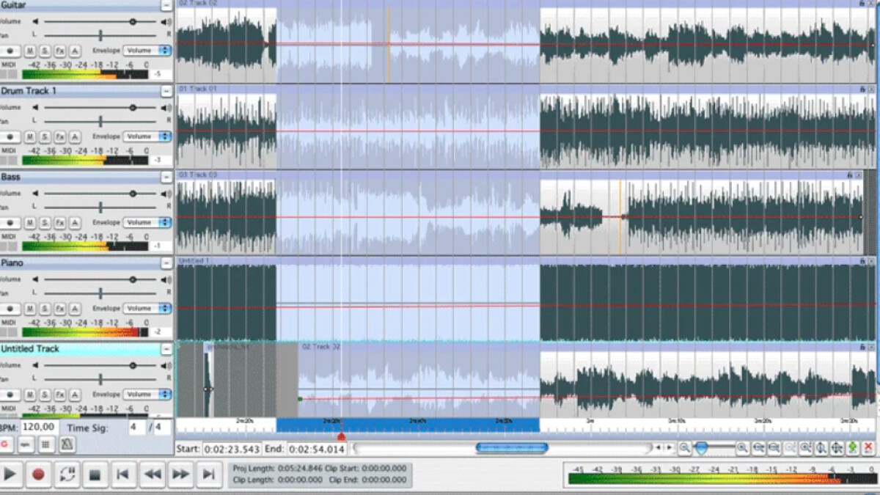Select the zoom-in magnifier tool
The image size is (880, 495).
pyautogui.click(x=742, y=446)
